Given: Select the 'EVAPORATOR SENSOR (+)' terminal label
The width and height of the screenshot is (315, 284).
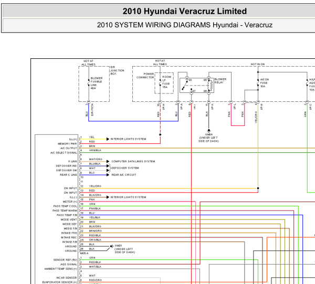Looking at the screenshot, I should 60,282.
